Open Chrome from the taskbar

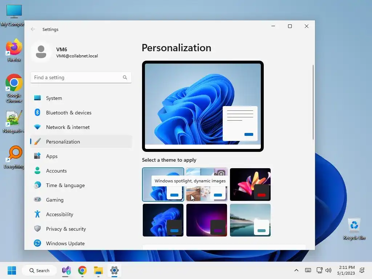(82, 270)
